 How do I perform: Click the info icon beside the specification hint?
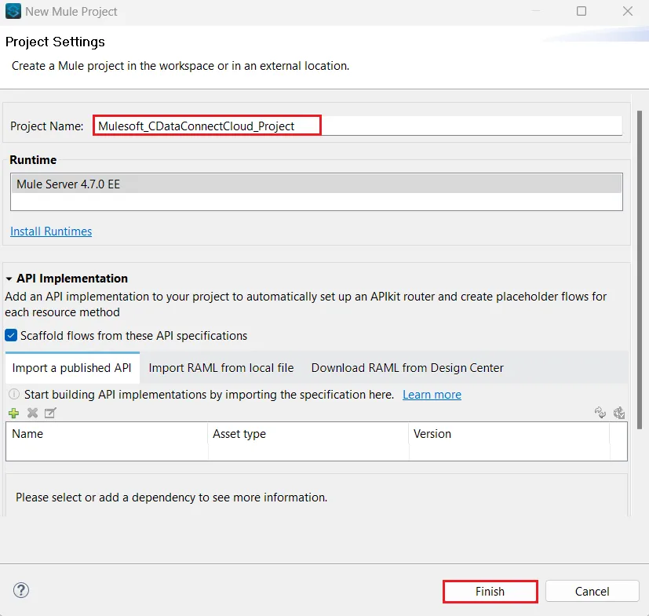[13, 395]
